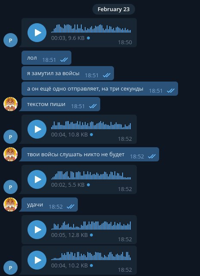Click avatar next to 'твои войсы слушать' message
Screen dimensions: 200x276
[11, 155]
